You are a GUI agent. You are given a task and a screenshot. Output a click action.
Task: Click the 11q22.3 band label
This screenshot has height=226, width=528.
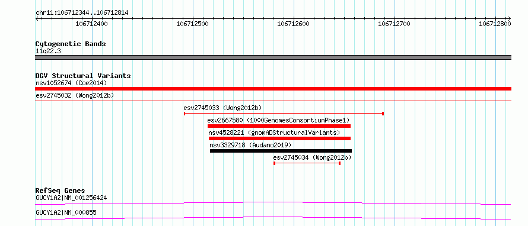click(x=48, y=51)
